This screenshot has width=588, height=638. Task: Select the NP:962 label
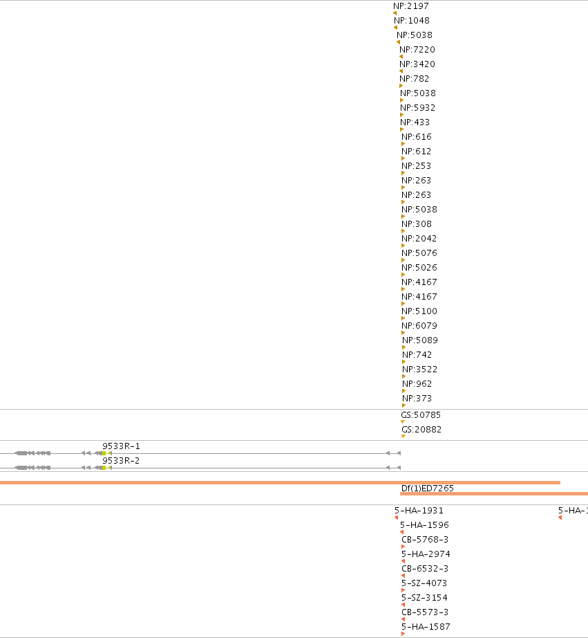(417, 384)
